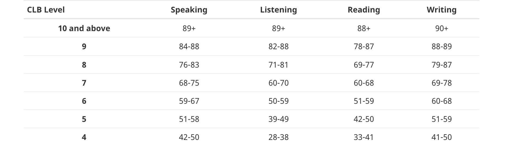Select the Speaking column header
Screen dimensions: 506x149
[x=189, y=10]
